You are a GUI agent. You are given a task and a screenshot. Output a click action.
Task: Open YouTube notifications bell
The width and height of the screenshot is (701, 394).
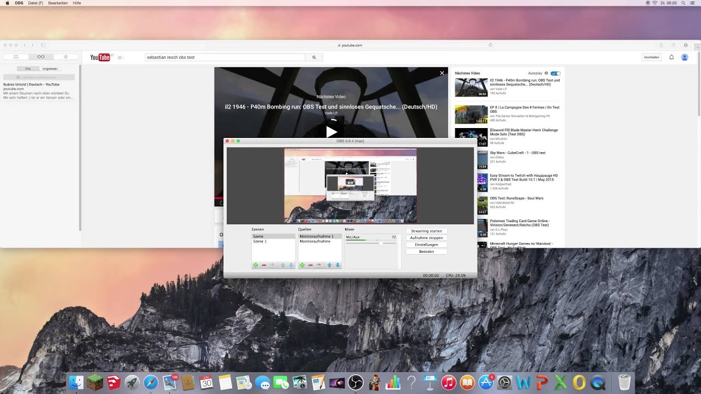(x=671, y=57)
